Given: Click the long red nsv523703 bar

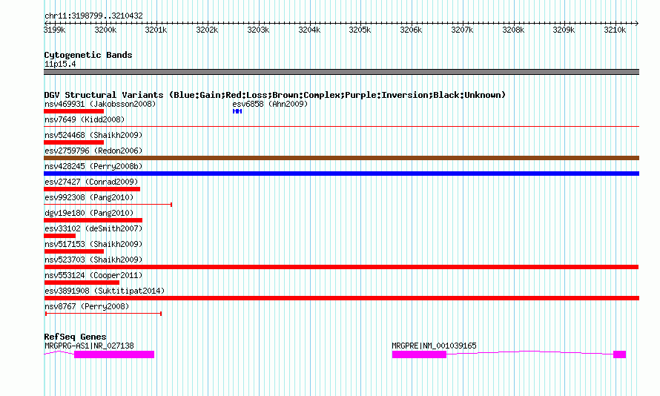Looking at the screenshot, I should point(341,267).
